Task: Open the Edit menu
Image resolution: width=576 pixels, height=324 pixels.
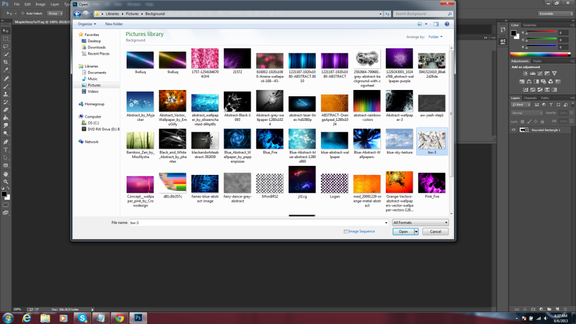Action: tap(28, 4)
